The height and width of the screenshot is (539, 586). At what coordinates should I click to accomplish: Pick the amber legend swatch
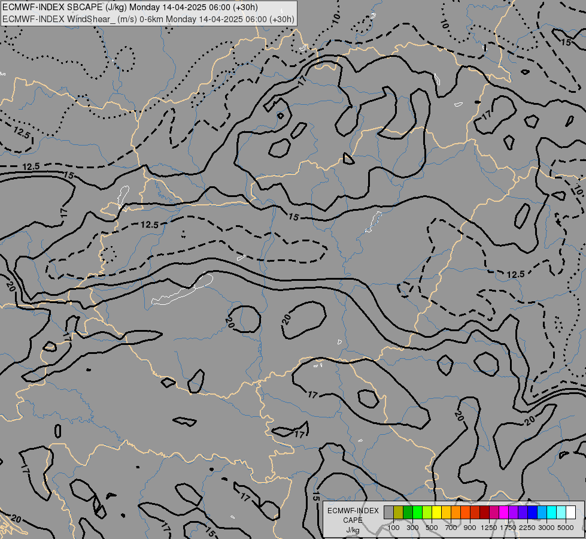click(446, 512)
